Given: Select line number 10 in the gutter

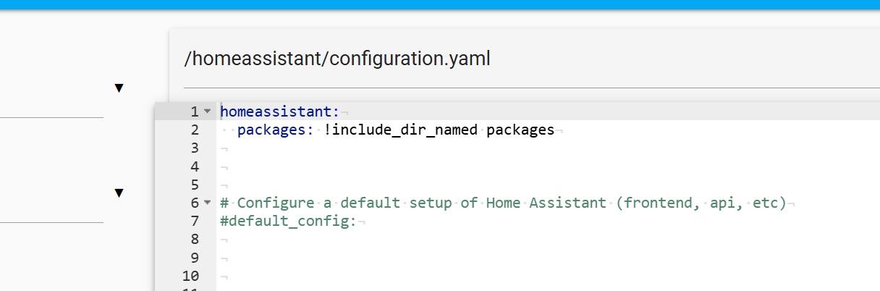Looking at the screenshot, I should 190,276.
